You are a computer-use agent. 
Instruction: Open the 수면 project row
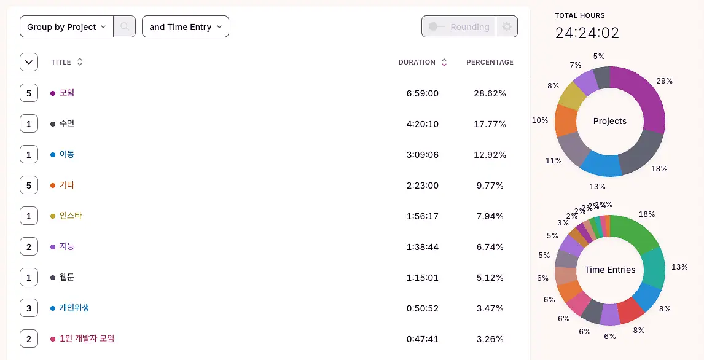coord(67,124)
